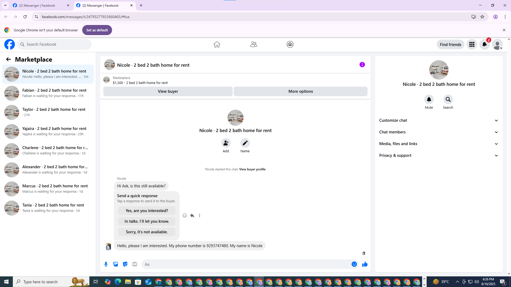Open the sticker picker icon
This screenshot has height=287, width=511.
125,264
